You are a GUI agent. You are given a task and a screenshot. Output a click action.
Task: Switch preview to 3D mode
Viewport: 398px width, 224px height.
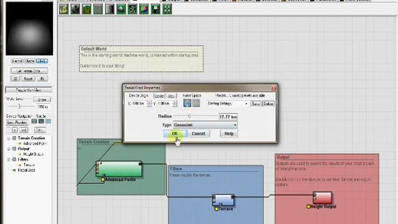[15, 79]
